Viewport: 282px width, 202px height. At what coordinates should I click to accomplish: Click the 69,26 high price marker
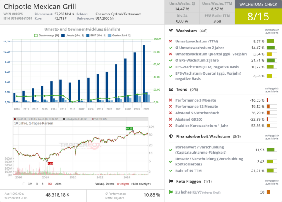[x=129, y=129]
